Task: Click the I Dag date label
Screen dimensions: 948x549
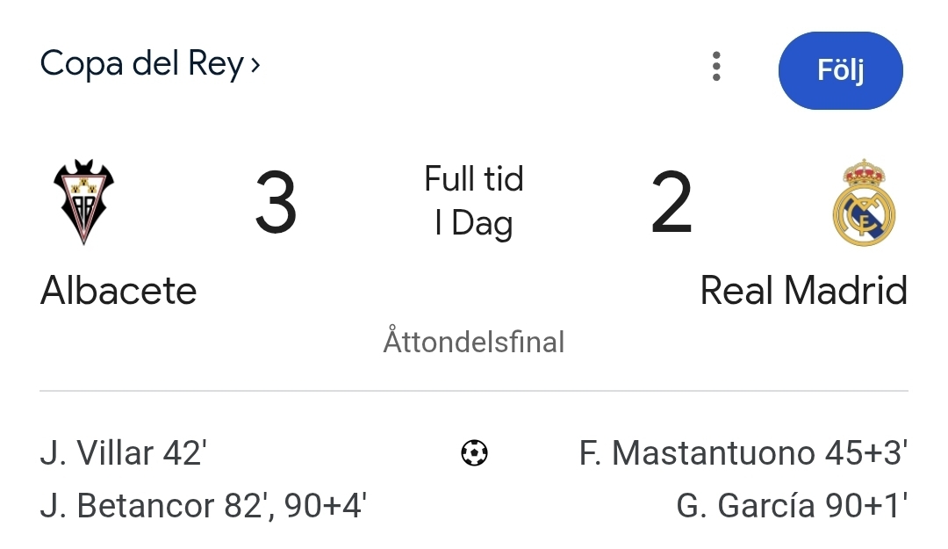Action: pyautogui.click(x=474, y=224)
